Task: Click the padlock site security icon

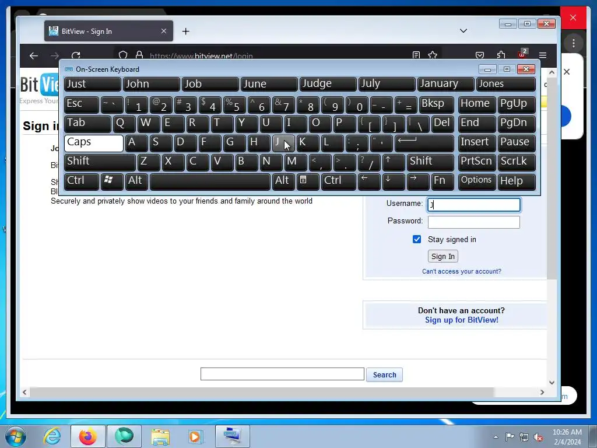Action: point(139,55)
